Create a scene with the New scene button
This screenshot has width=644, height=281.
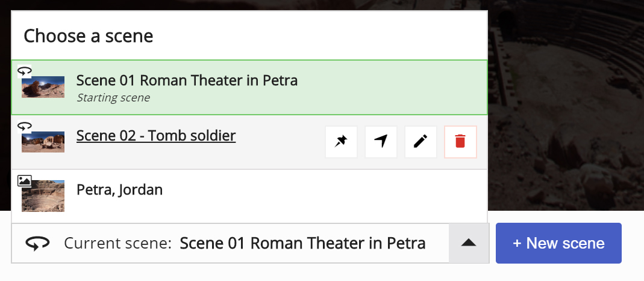(x=558, y=243)
